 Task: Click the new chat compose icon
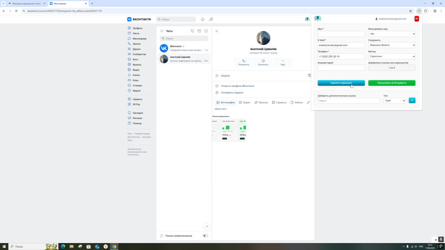point(206,31)
